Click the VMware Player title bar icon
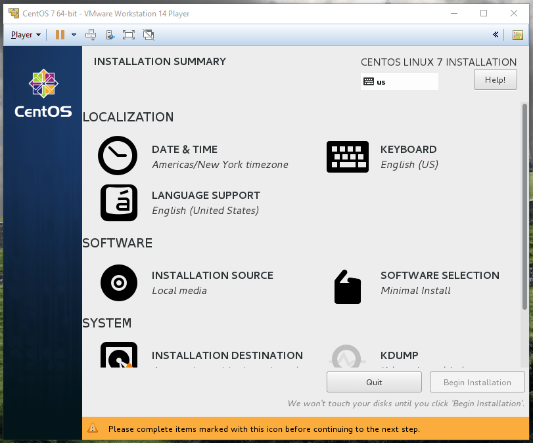 click(x=14, y=13)
